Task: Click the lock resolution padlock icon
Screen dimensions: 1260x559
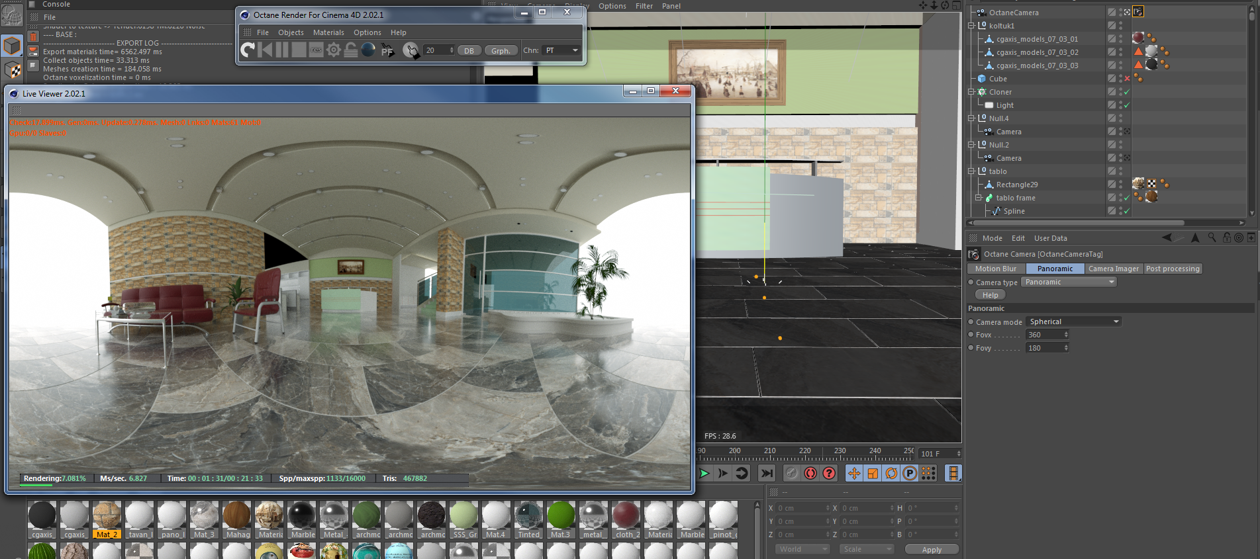Action: tap(351, 50)
